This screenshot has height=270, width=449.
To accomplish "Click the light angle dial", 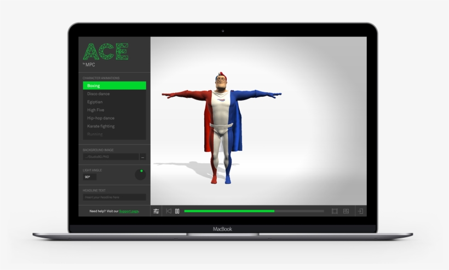I will (x=140, y=174).
